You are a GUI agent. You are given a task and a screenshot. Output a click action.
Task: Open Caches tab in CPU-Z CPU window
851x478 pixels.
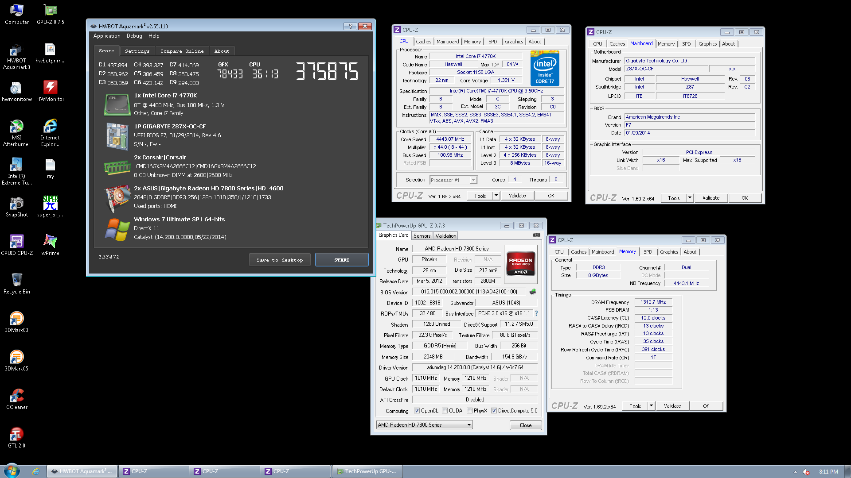tap(423, 42)
